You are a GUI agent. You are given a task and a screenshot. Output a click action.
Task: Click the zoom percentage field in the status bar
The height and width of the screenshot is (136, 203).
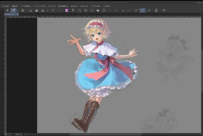coord(7,135)
